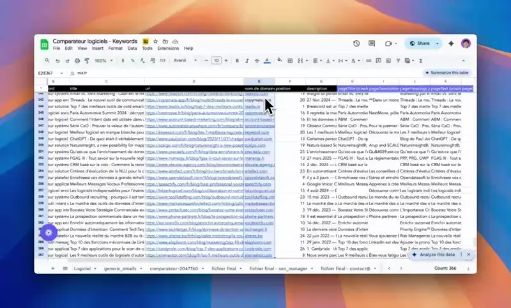The width and height of the screenshot is (511, 308).
Task: Open fill color picker
Action: [280, 61]
